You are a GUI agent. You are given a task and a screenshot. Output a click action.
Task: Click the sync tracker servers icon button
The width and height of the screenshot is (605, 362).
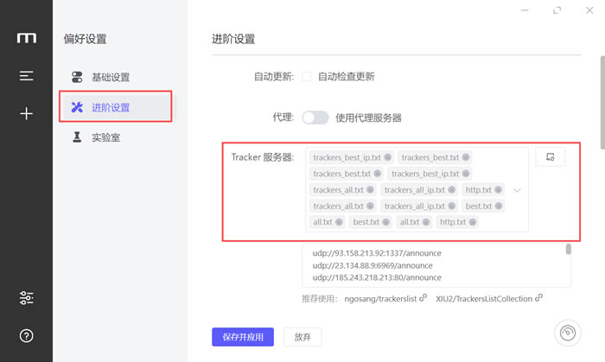tap(551, 157)
